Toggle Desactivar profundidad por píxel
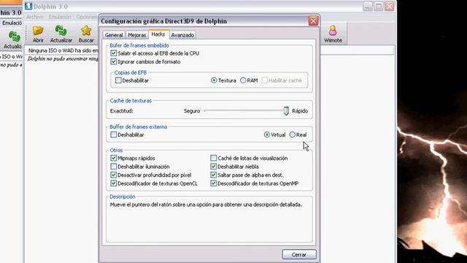467x263 pixels. tap(114, 175)
